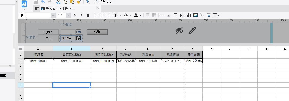Click the 查询 button

click(97, 32)
